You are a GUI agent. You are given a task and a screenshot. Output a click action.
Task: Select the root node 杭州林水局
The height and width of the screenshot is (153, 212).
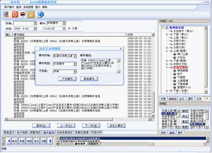[x=176, y=28]
